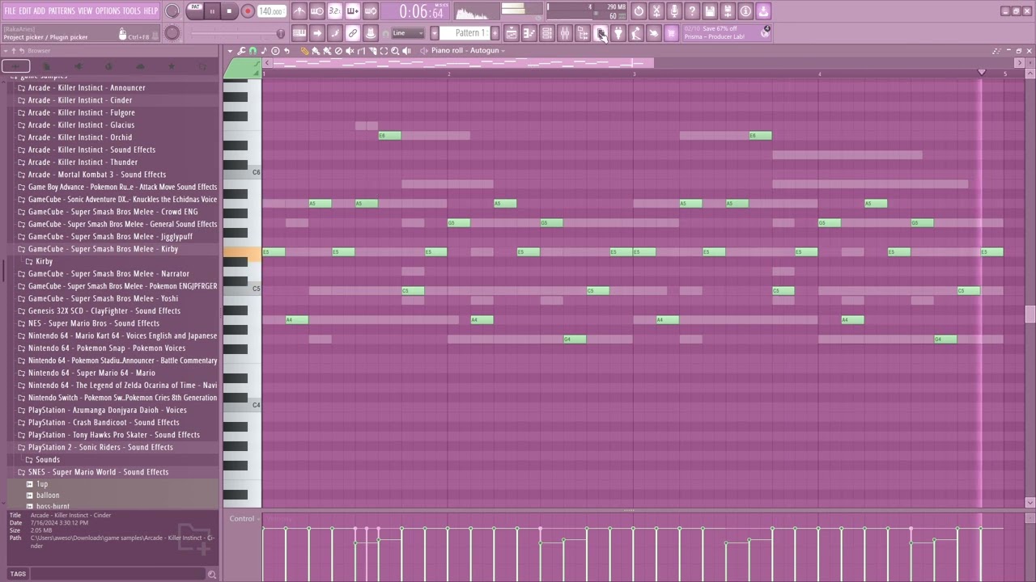Open the pattern selector arrow before Pattern 1
The width and height of the screenshot is (1036, 582).
(435, 33)
